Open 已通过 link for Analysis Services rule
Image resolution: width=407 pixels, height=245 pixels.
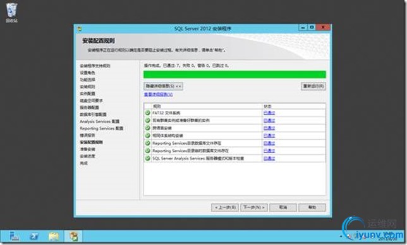click(269, 158)
